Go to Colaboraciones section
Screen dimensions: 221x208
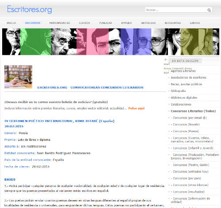(181, 104)
